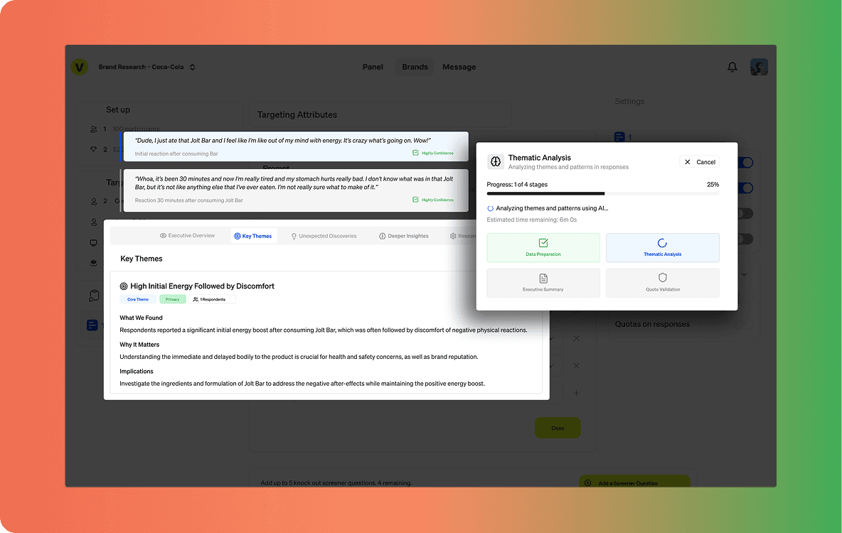Click the 1 Respondents badge
842x533 pixels.
(x=212, y=299)
